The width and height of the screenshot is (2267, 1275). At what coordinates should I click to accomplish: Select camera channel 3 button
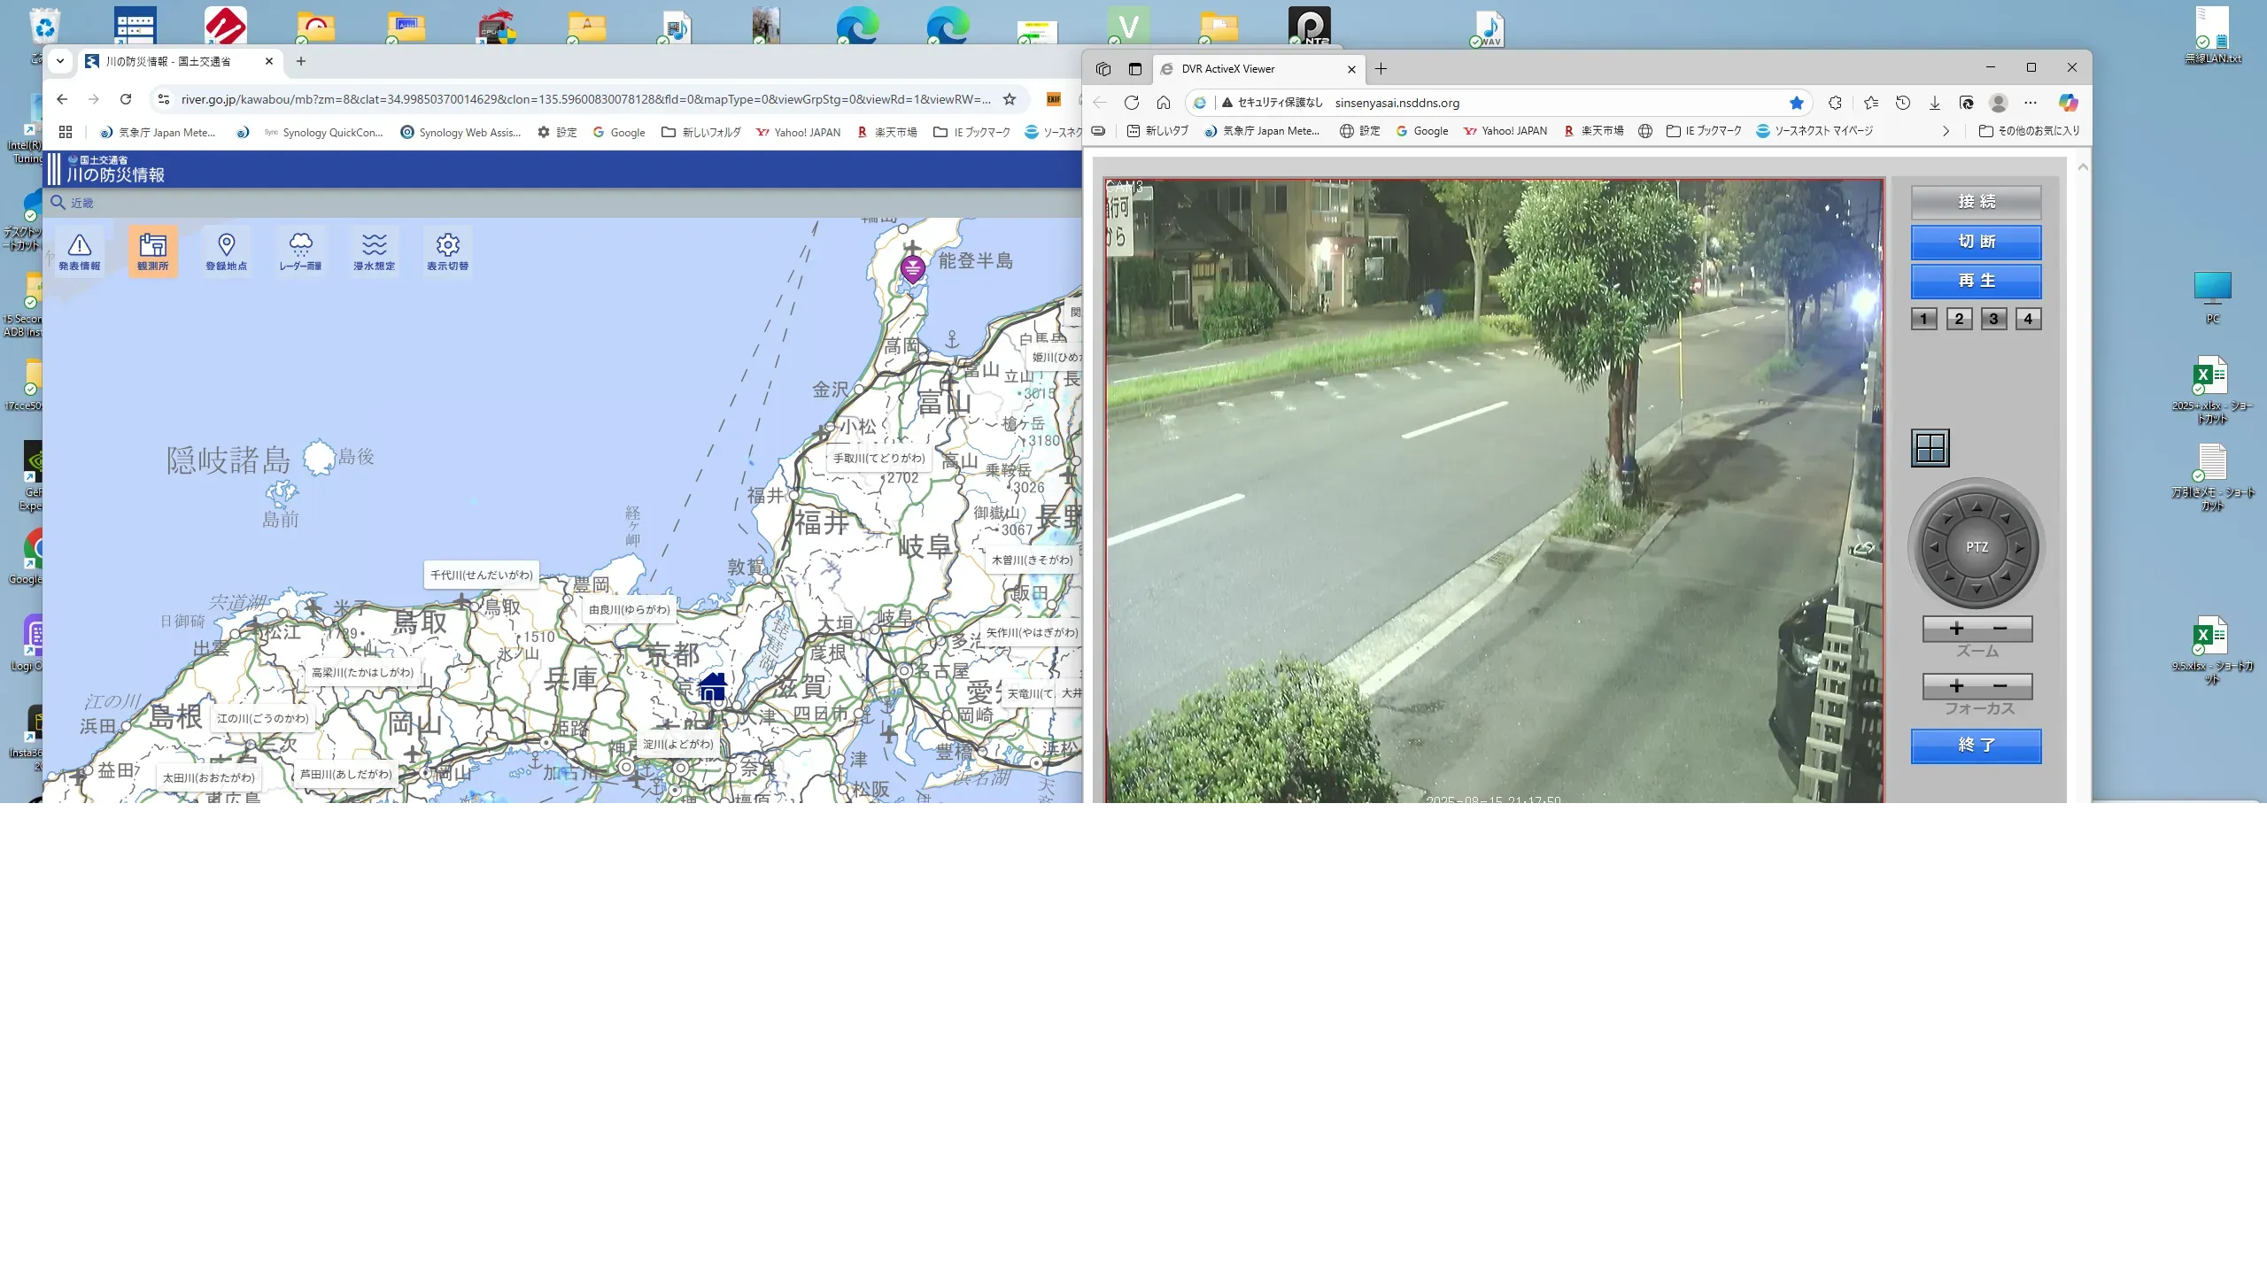1993,319
